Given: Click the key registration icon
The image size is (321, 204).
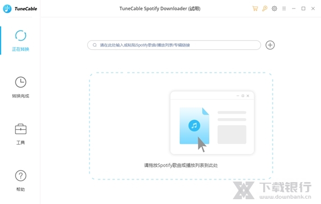Looking at the screenshot, I should [265, 9].
